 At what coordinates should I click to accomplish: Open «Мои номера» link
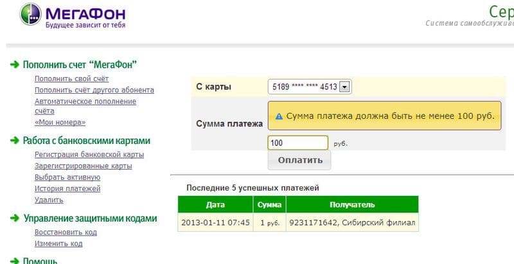[60, 123]
